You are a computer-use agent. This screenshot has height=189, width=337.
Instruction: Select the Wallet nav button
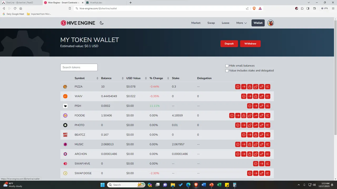(258, 23)
